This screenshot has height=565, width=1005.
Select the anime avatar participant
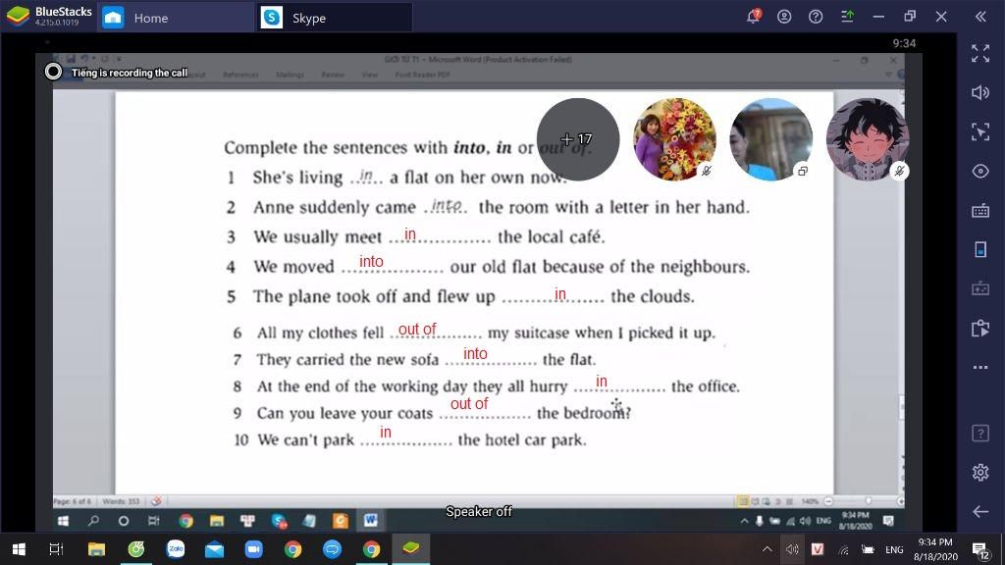point(867,139)
